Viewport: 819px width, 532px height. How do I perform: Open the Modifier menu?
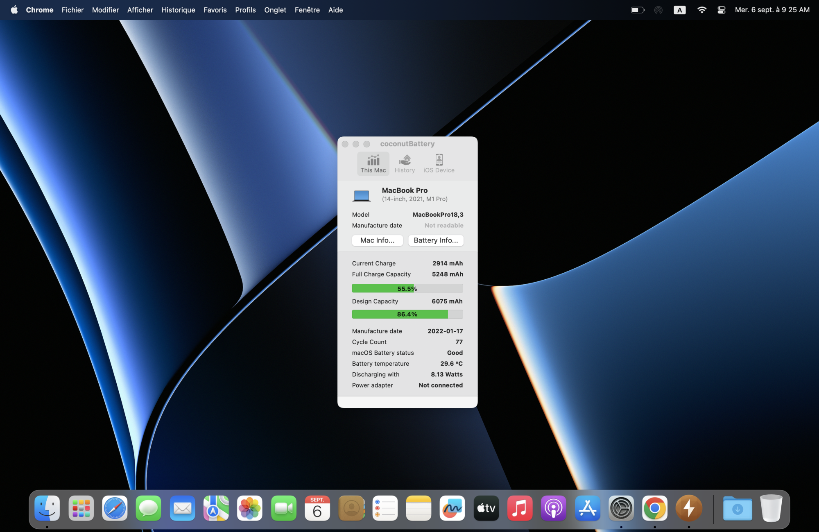click(105, 10)
